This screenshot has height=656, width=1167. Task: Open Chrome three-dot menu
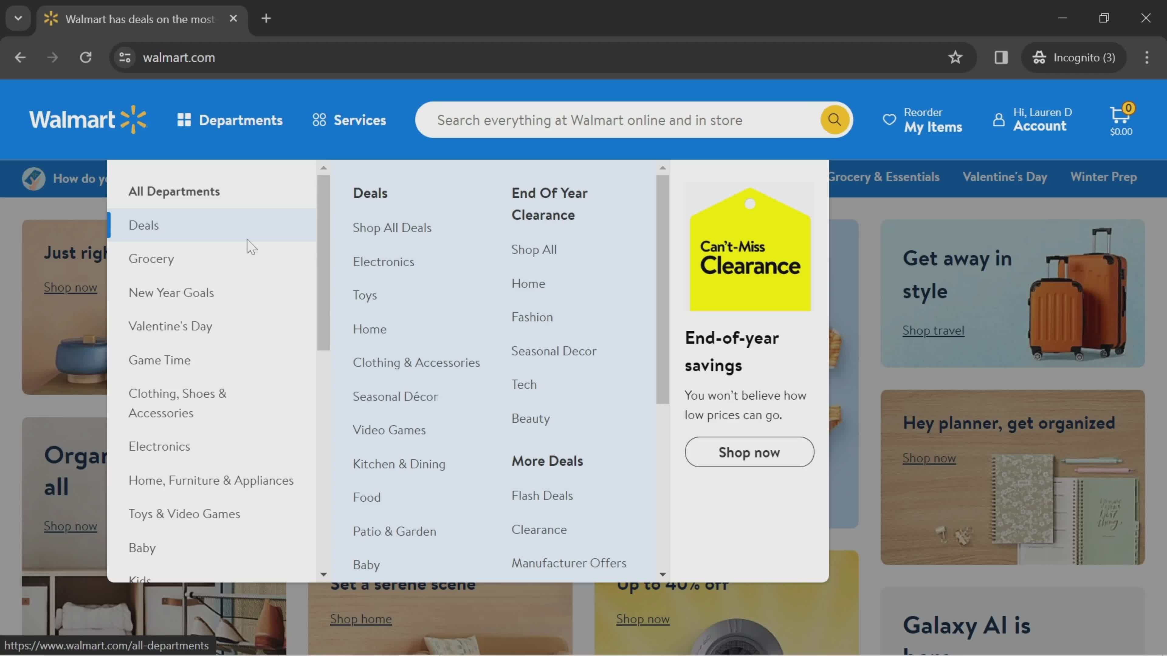pos(1147,57)
